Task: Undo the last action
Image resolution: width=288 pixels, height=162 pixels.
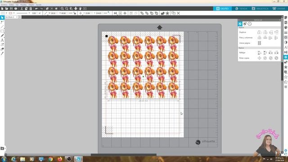Action: coord(36,9)
